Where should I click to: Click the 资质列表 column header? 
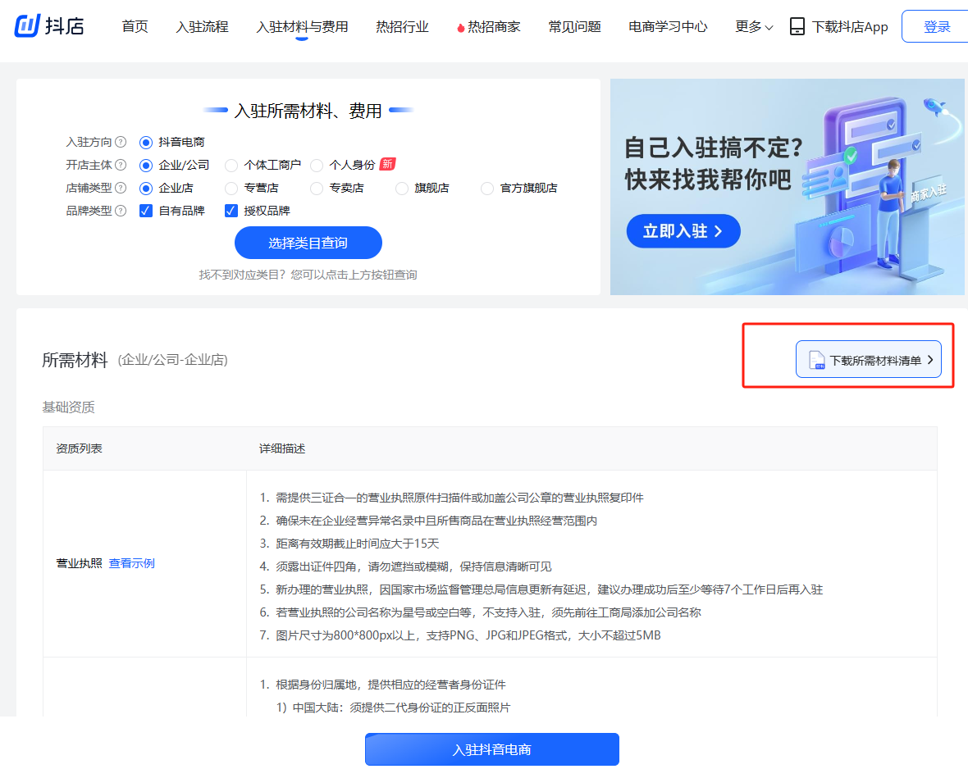79,448
